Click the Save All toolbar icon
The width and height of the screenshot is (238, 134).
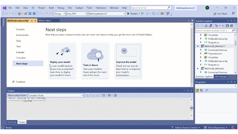(34, 14)
